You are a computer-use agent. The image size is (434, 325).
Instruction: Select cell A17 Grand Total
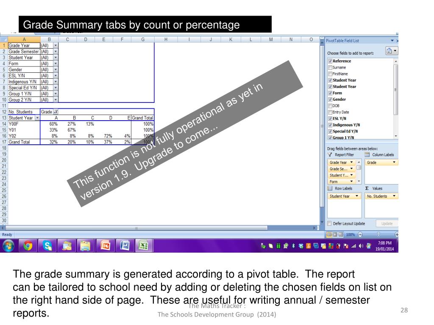[x=24, y=142]
